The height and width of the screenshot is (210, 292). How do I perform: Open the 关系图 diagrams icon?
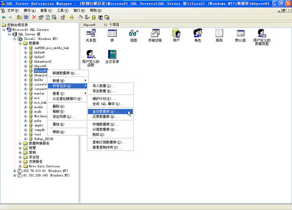tap(91, 35)
